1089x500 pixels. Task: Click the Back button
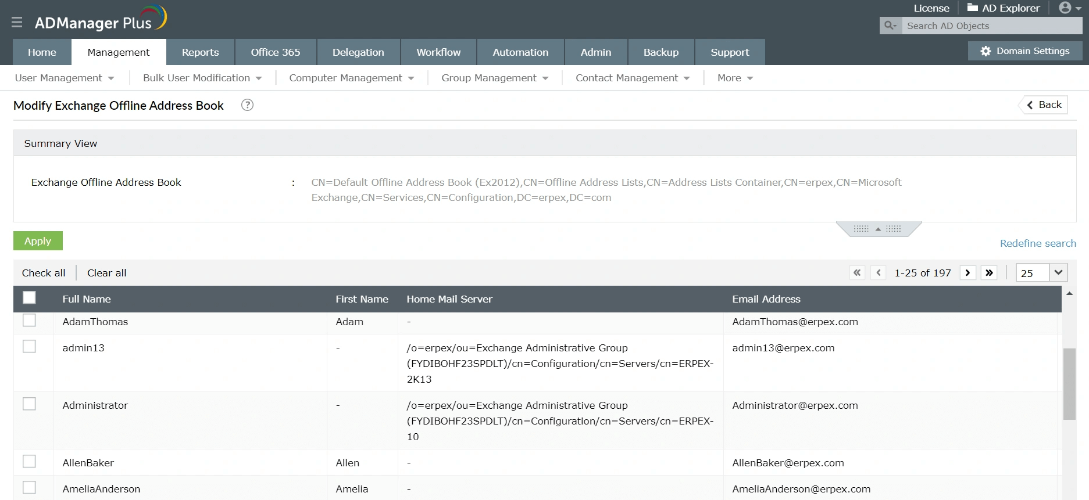[1044, 105]
